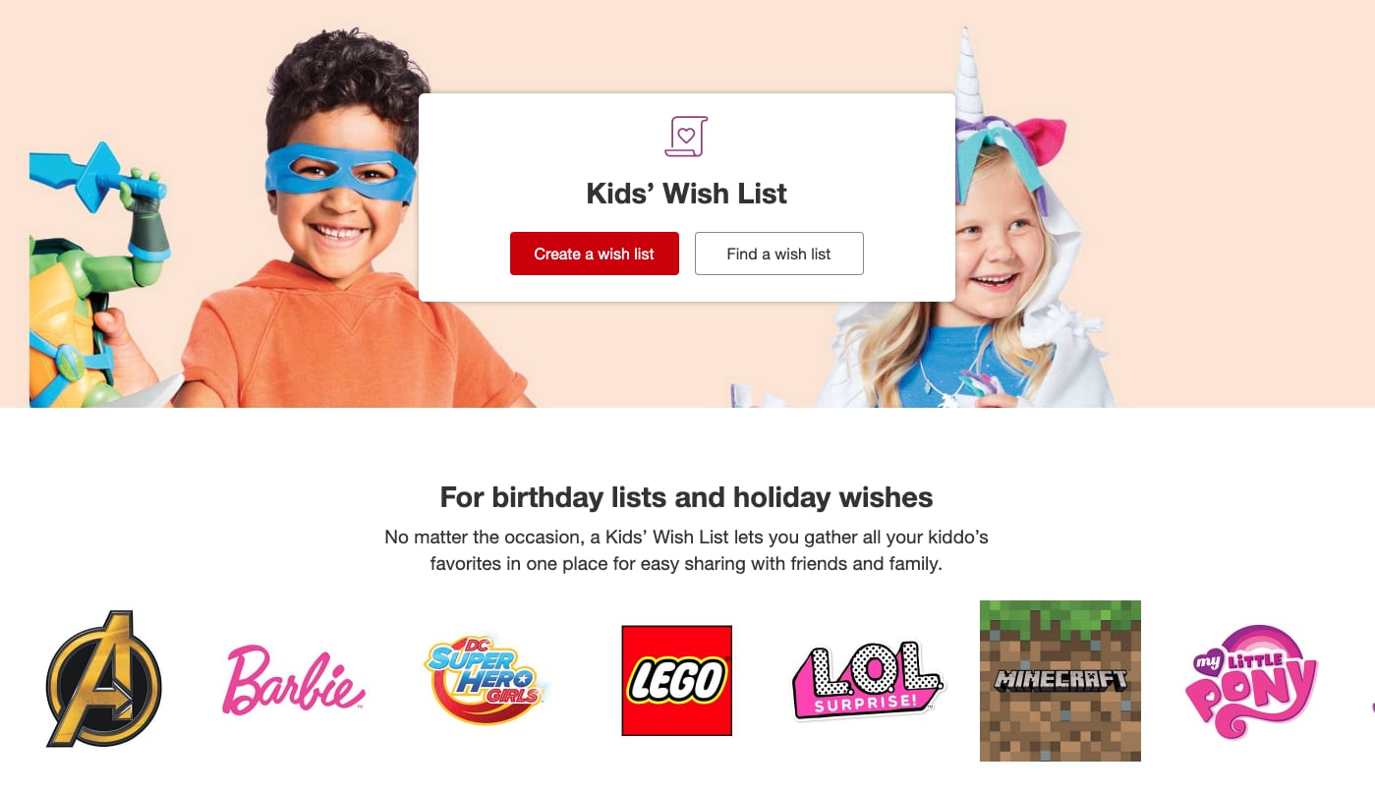Viewport: 1375px width, 793px height.
Task: Select the Minecraft dirt block logo
Action: tap(1060, 680)
